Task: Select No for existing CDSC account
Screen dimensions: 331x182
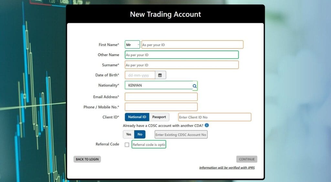Action: [140, 134]
